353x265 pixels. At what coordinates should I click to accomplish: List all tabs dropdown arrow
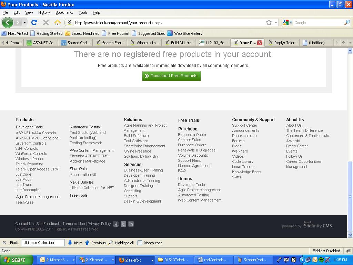pyautogui.click(x=350, y=43)
